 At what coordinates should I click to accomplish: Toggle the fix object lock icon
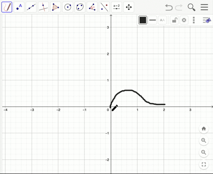click(174, 20)
